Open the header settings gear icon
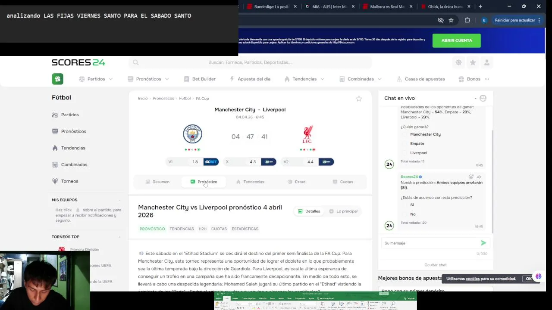The image size is (552, 310). pos(458,62)
